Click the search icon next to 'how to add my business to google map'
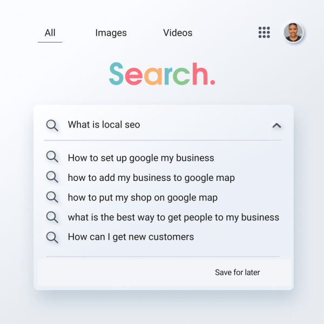Image resolution: width=324 pixels, height=324 pixels. [52, 177]
